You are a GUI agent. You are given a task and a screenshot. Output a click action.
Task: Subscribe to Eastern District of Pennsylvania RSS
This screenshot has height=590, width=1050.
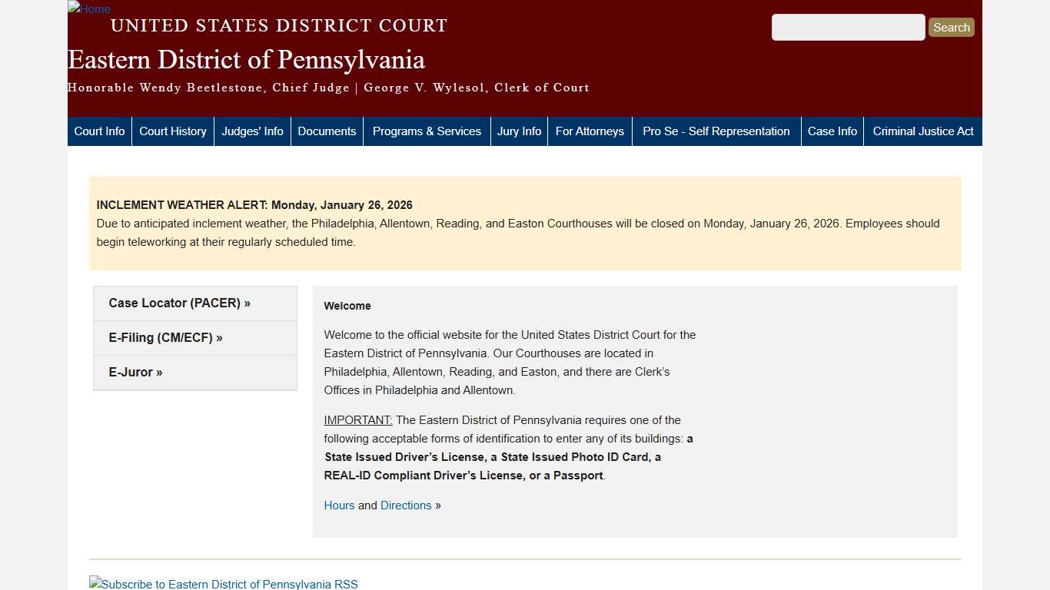point(223,583)
